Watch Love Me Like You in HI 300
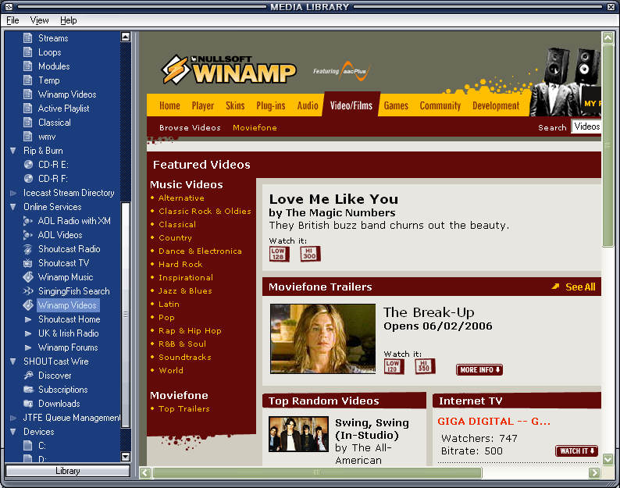This screenshot has width=620, height=488. click(x=309, y=254)
